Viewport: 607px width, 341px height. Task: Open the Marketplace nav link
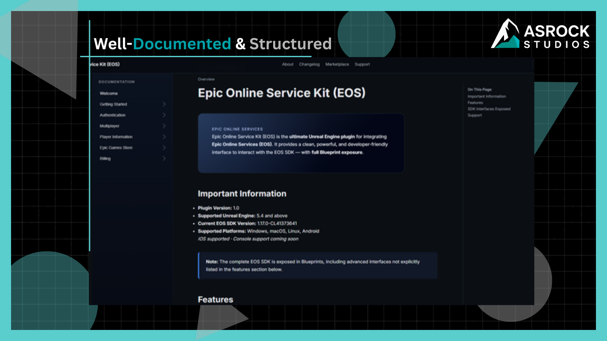pos(337,64)
